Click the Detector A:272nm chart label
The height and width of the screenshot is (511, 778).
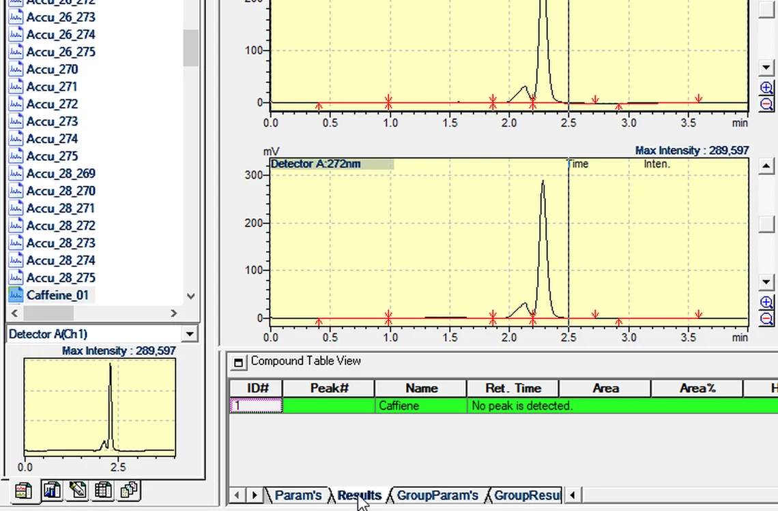[x=316, y=164]
